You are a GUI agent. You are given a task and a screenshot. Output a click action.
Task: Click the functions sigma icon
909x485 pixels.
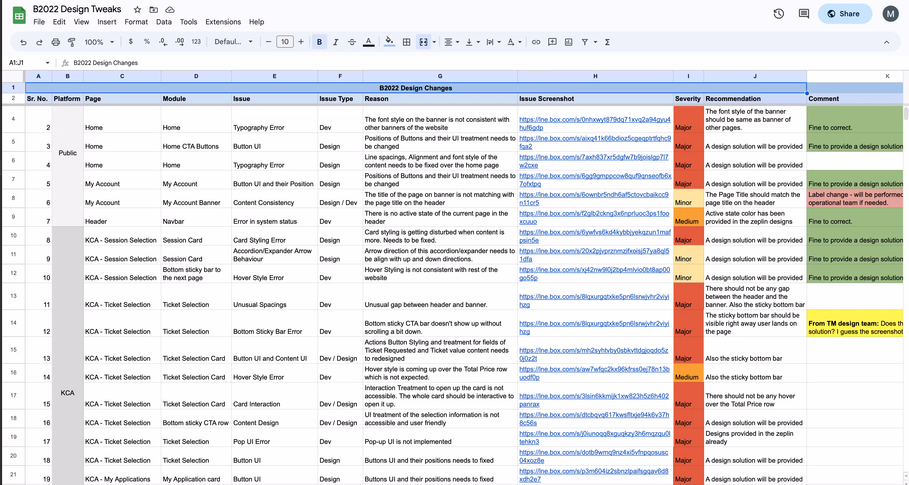tap(607, 42)
